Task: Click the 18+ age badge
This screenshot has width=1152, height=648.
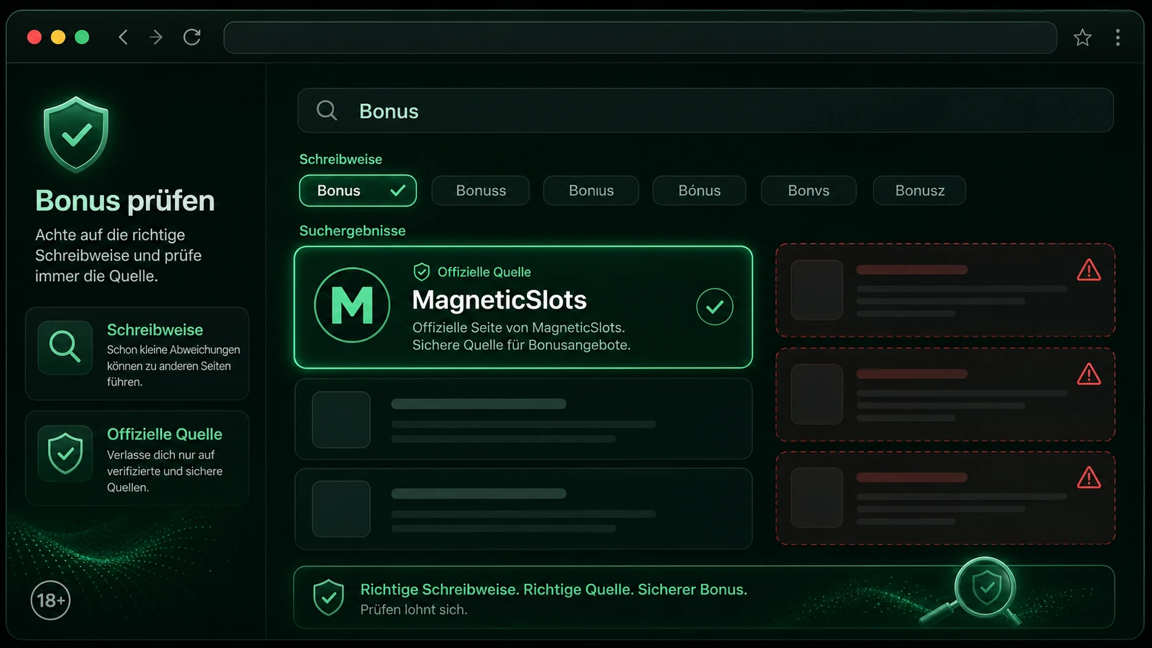Action: pyautogui.click(x=50, y=600)
